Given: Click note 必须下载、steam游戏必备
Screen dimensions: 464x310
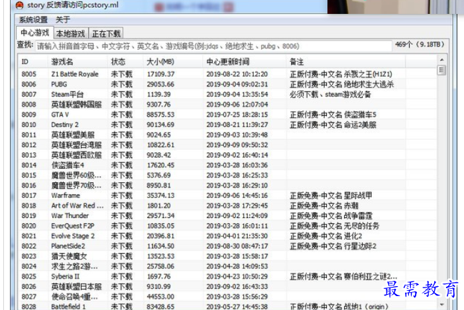Looking at the screenshot, I should pyautogui.click(x=330, y=94).
